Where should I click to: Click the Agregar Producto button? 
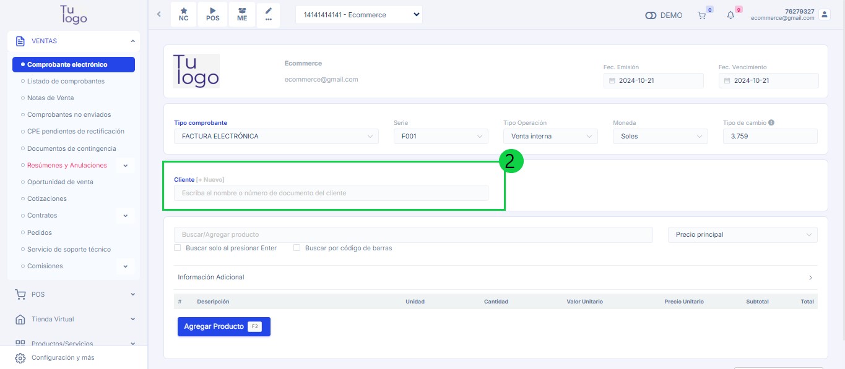coord(223,326)
